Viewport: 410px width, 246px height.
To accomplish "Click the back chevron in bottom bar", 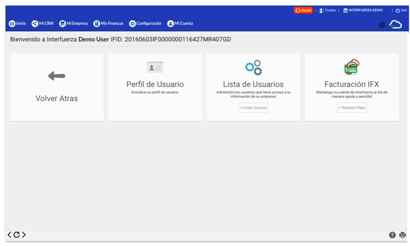I will coord(9,235).
